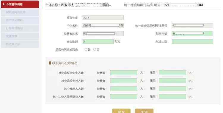
Task: Focus the 联系电话 input field
Action: coord(192,34)
